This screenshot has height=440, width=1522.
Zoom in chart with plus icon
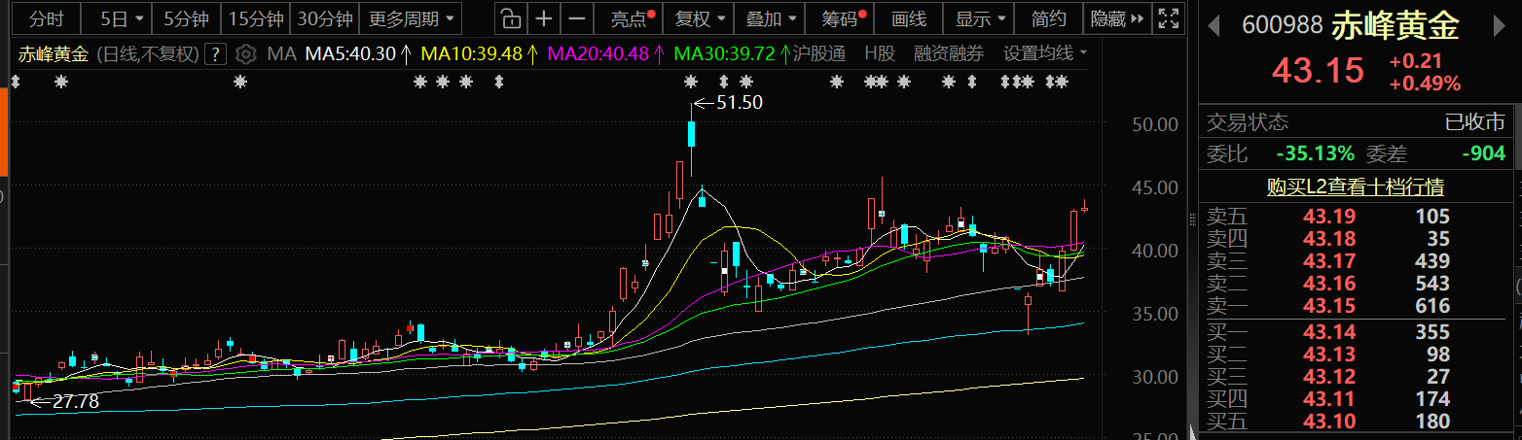(544, 18)
